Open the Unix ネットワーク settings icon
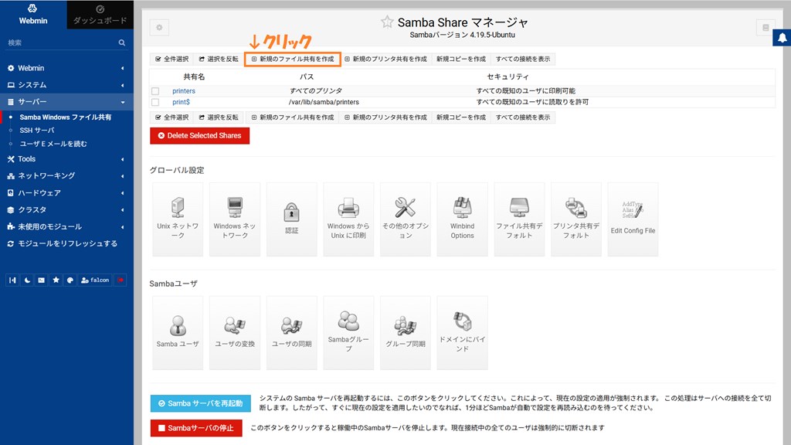791x445 pixels. pos(178,219)
